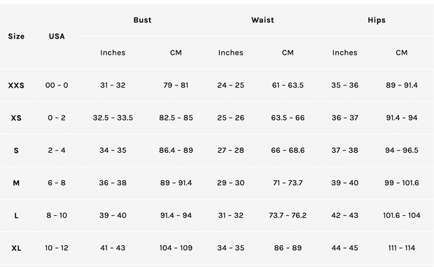
Task: Click the 101.6 - 104 hips CM cell
Action: 402,215
